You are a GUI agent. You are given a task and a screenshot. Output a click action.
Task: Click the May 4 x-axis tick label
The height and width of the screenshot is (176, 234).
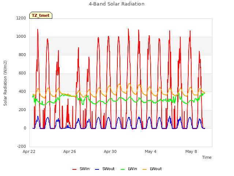[151, 151]
